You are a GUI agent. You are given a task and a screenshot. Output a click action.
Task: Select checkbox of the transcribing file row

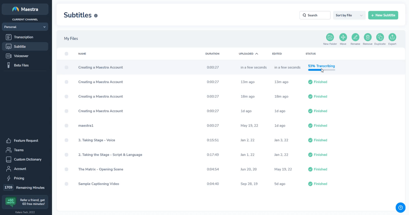67,67
